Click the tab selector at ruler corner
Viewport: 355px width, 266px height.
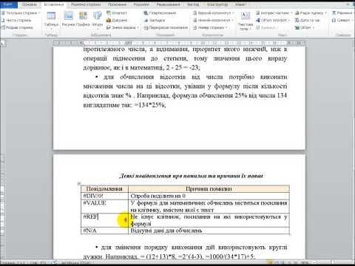point(2,44)
